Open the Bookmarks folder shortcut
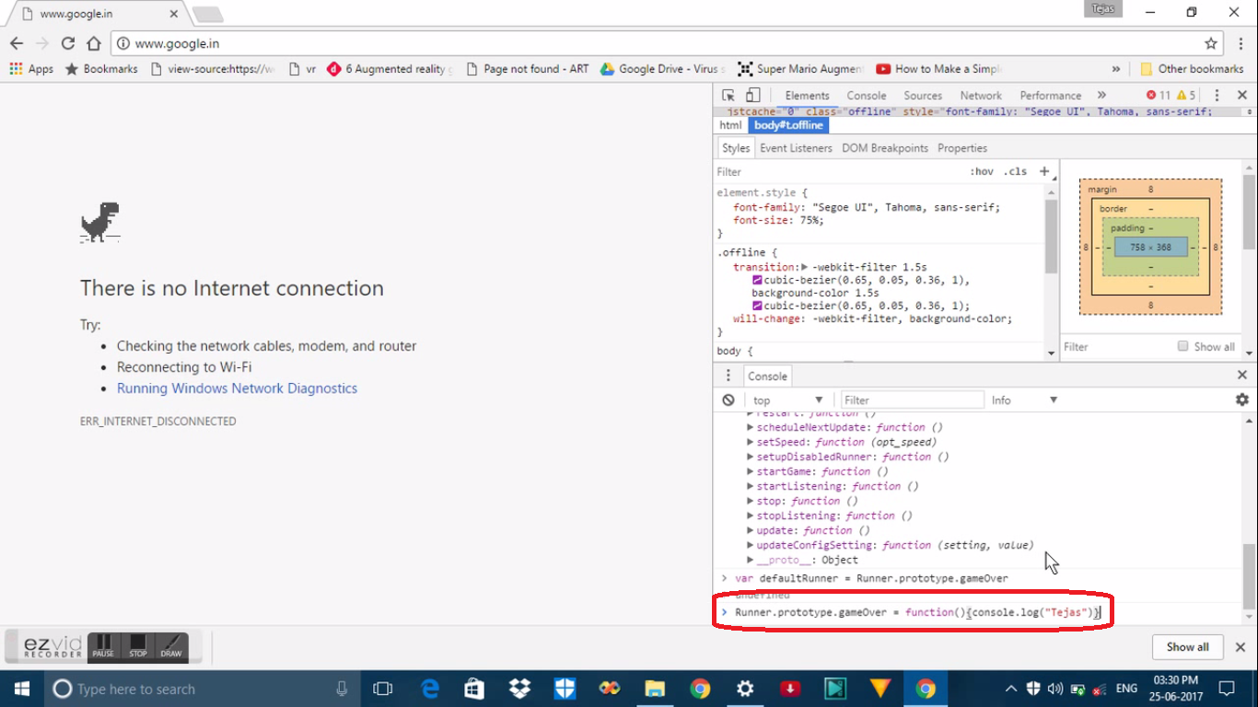 101,69
